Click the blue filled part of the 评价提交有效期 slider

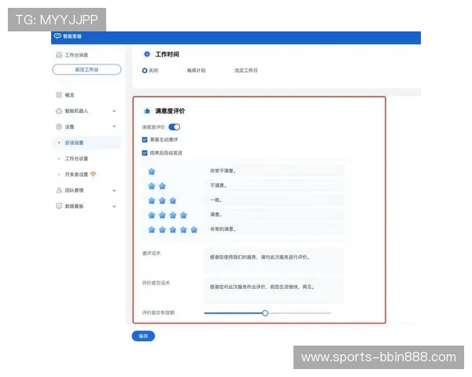(233, 313)
